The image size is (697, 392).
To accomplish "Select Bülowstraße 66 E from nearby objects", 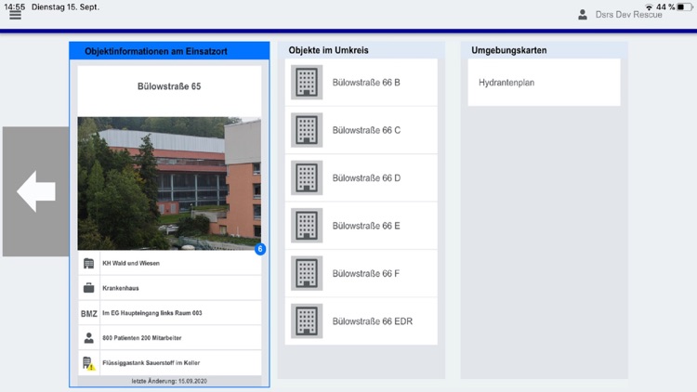I will click(x=366, y=226).
